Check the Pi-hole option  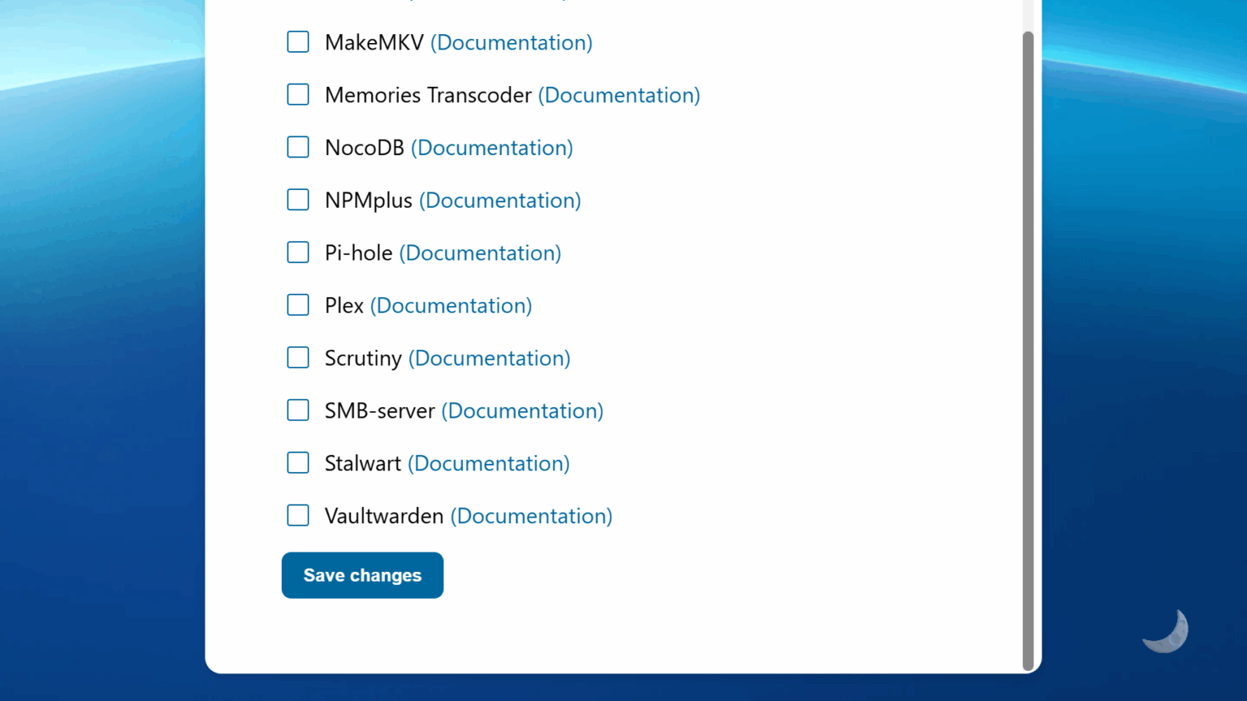[298, 252]
